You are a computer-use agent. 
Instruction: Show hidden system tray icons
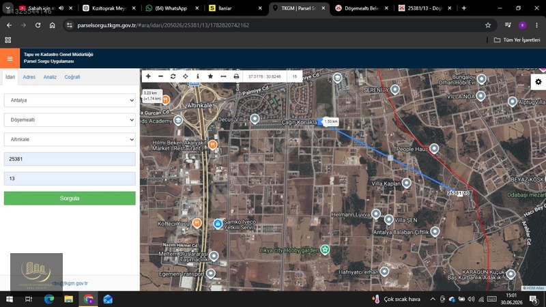433,299
